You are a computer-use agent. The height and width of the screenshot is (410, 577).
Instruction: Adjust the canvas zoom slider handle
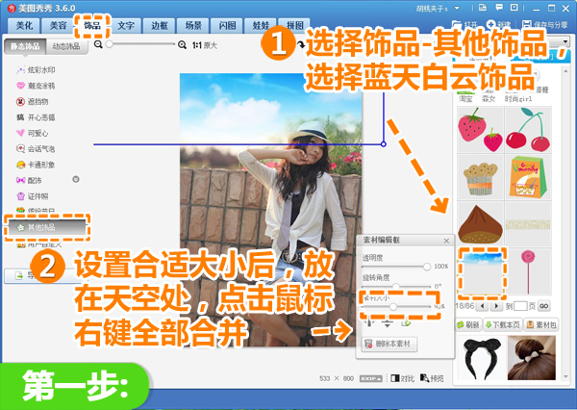click(110, 44)
